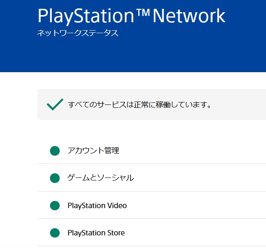Click PlayStation Video's green status dot

pos(55,206)
